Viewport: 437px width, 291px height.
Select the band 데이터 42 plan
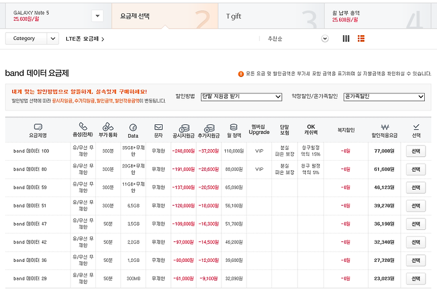click(x=416, y=242)
